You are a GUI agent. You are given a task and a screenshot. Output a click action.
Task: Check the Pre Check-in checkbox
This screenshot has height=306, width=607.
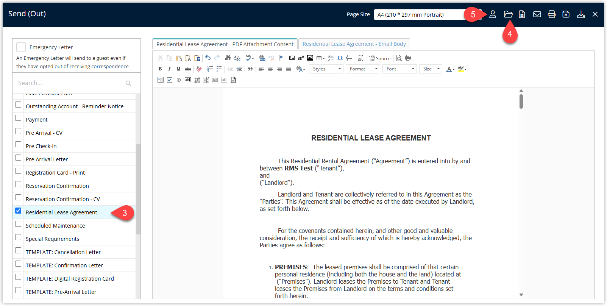tap(18, 144)
